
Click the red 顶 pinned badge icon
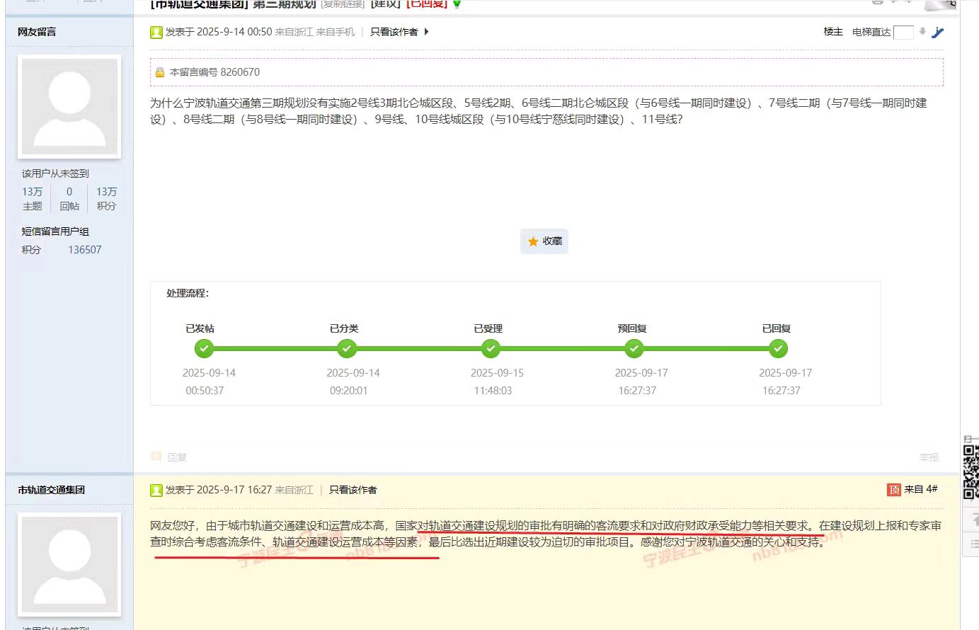pos(893,490)
